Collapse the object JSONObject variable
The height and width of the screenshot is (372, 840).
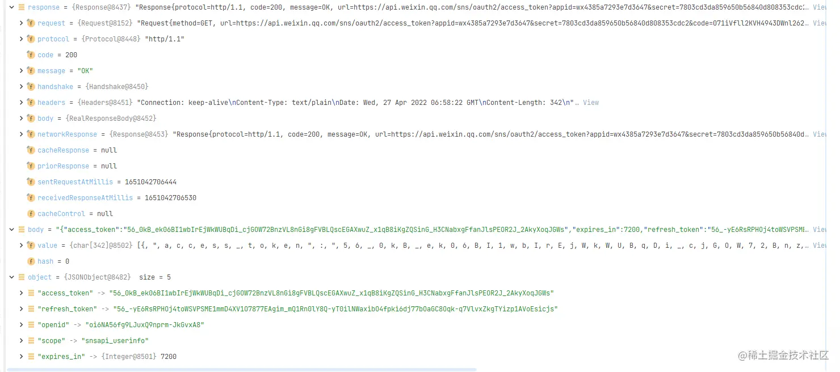[x=11, y=277]
